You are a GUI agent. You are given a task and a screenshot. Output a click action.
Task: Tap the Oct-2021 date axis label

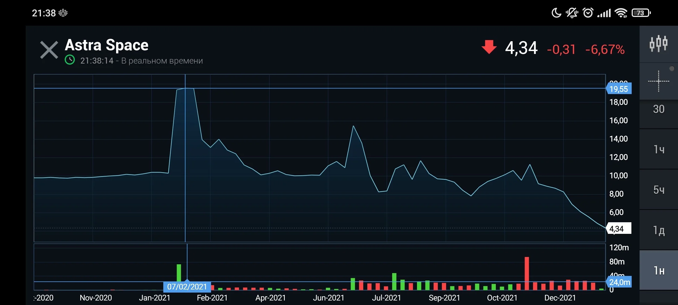502,298
